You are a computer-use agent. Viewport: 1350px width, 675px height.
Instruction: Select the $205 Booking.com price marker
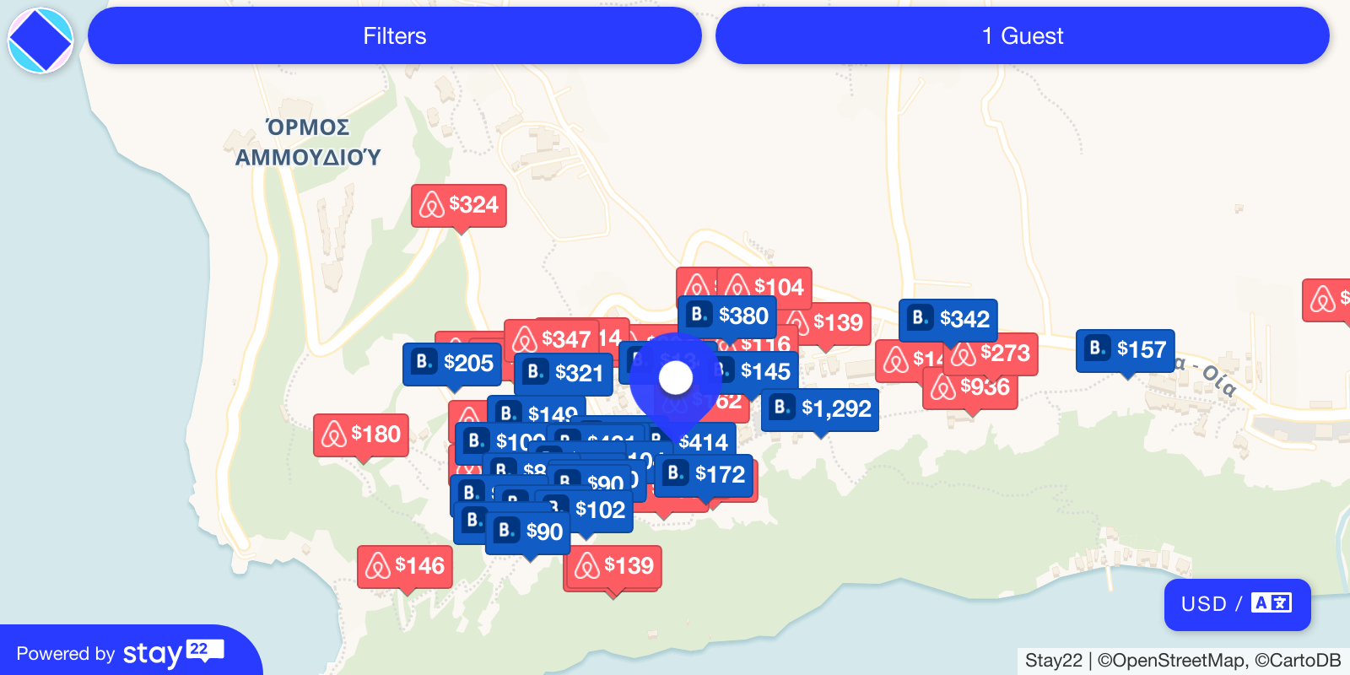click(x=452, y=364)
